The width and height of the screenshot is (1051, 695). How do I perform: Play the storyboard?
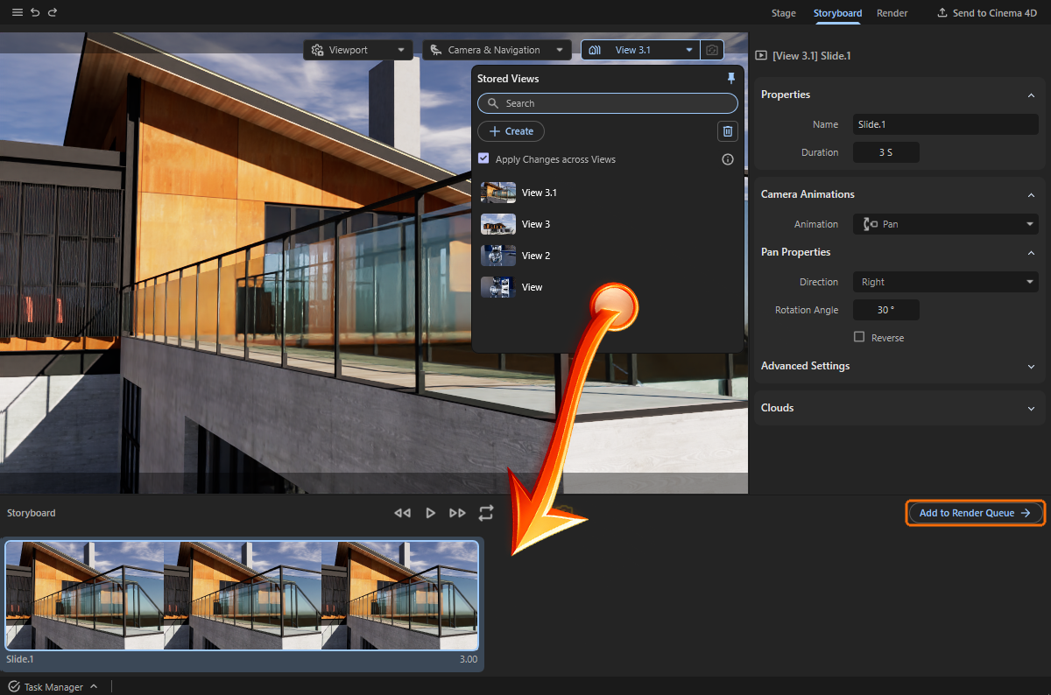click(x=430, y=513)
